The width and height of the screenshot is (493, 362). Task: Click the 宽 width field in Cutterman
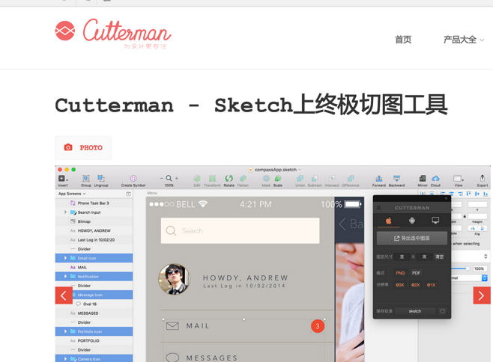click(x=402, y=257)
